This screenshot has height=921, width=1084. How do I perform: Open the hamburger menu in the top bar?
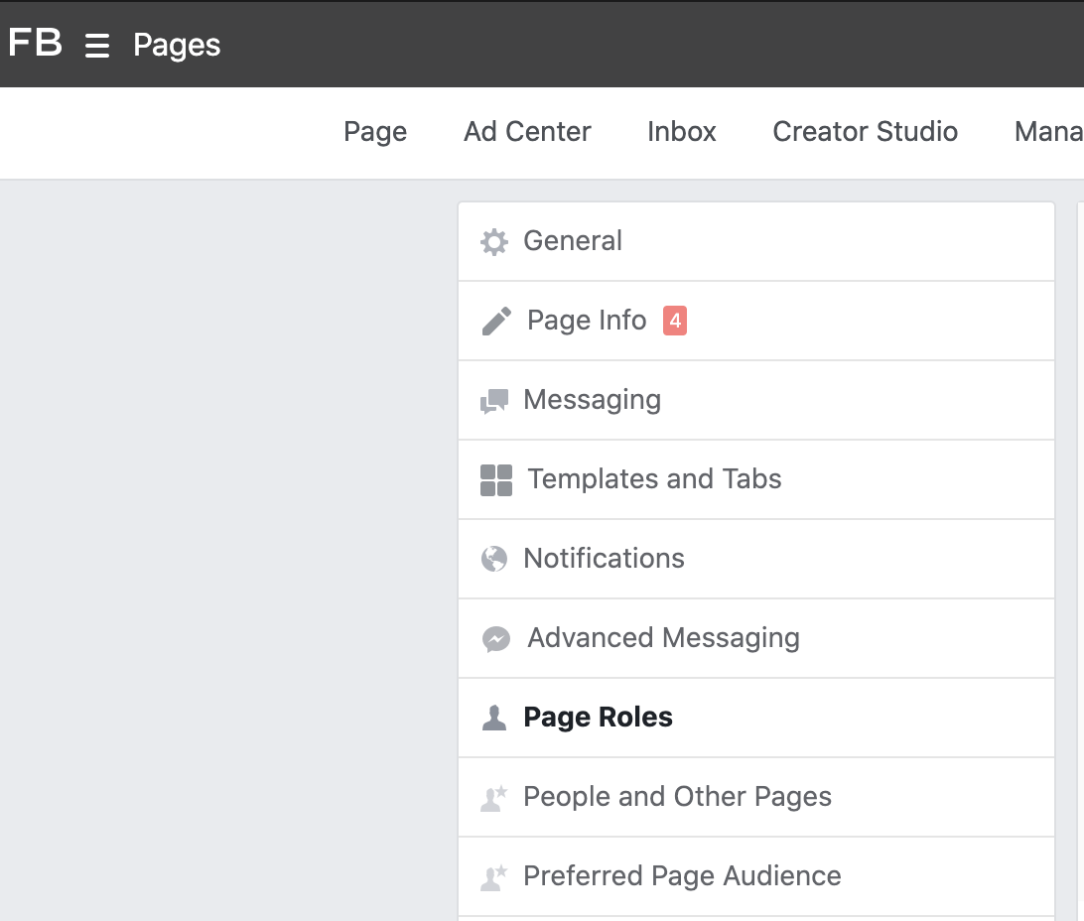tap(97, 46)
